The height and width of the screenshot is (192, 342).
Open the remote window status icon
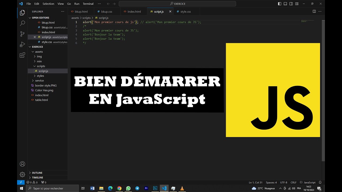coord(21,182)
